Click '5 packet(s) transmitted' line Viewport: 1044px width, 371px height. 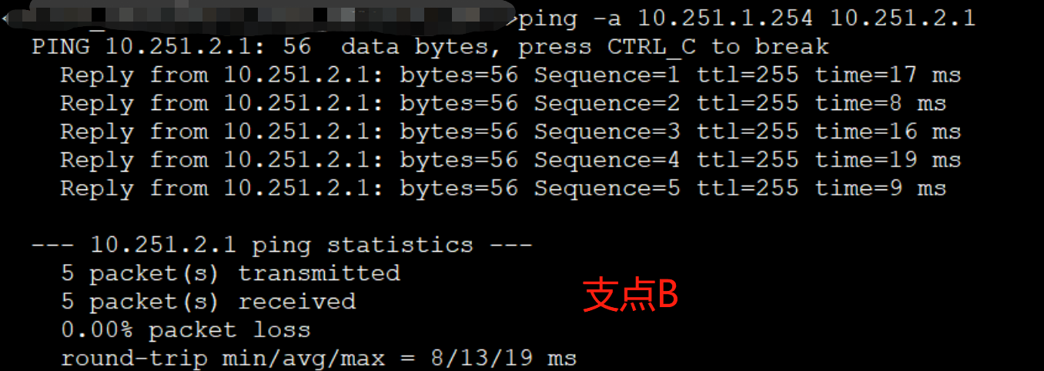click(x=230, y=273)
